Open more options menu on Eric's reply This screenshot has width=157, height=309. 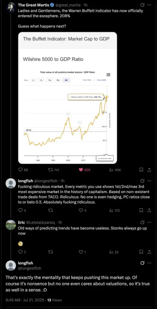click(149, 222)
